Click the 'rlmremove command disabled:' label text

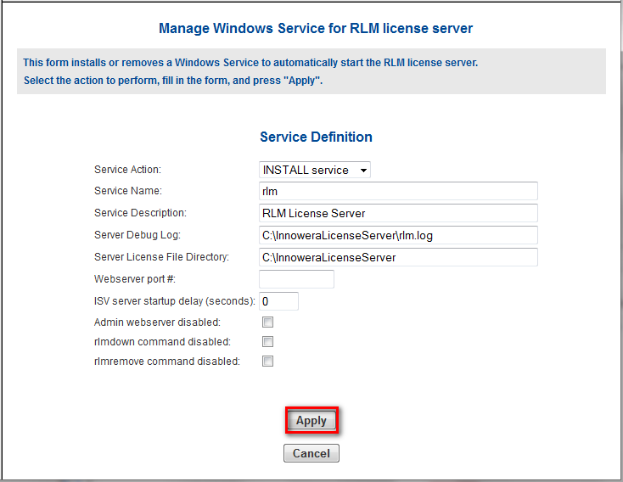[x=166, y=361]
